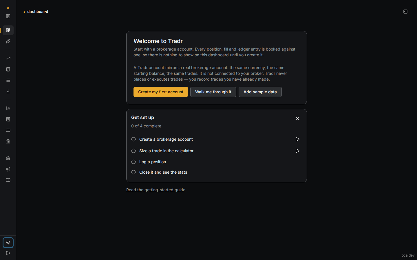Open the credit card icon in sidebar
This screenshot has width=417, height=260.
coord(8,130)
